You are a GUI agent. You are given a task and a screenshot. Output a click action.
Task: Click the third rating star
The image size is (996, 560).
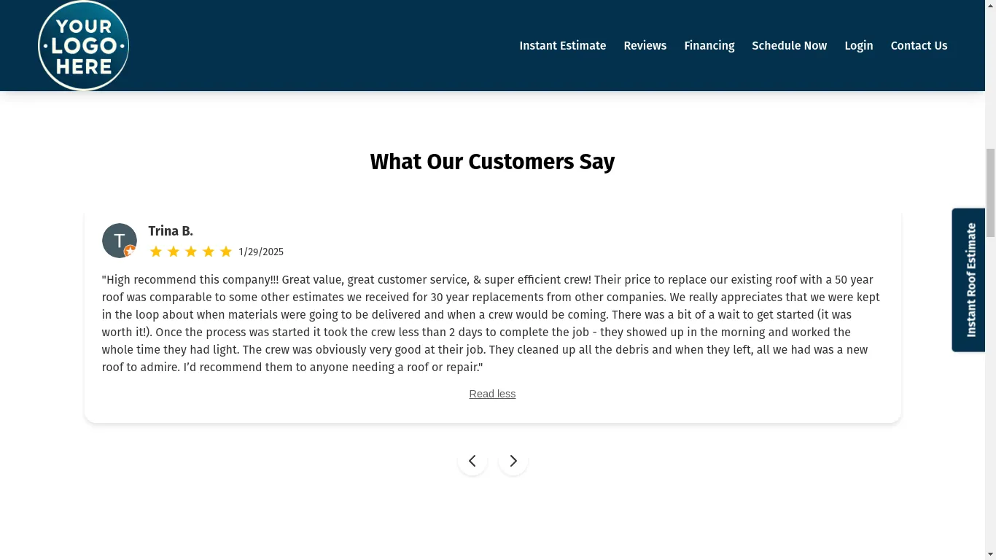coord(191,252)
